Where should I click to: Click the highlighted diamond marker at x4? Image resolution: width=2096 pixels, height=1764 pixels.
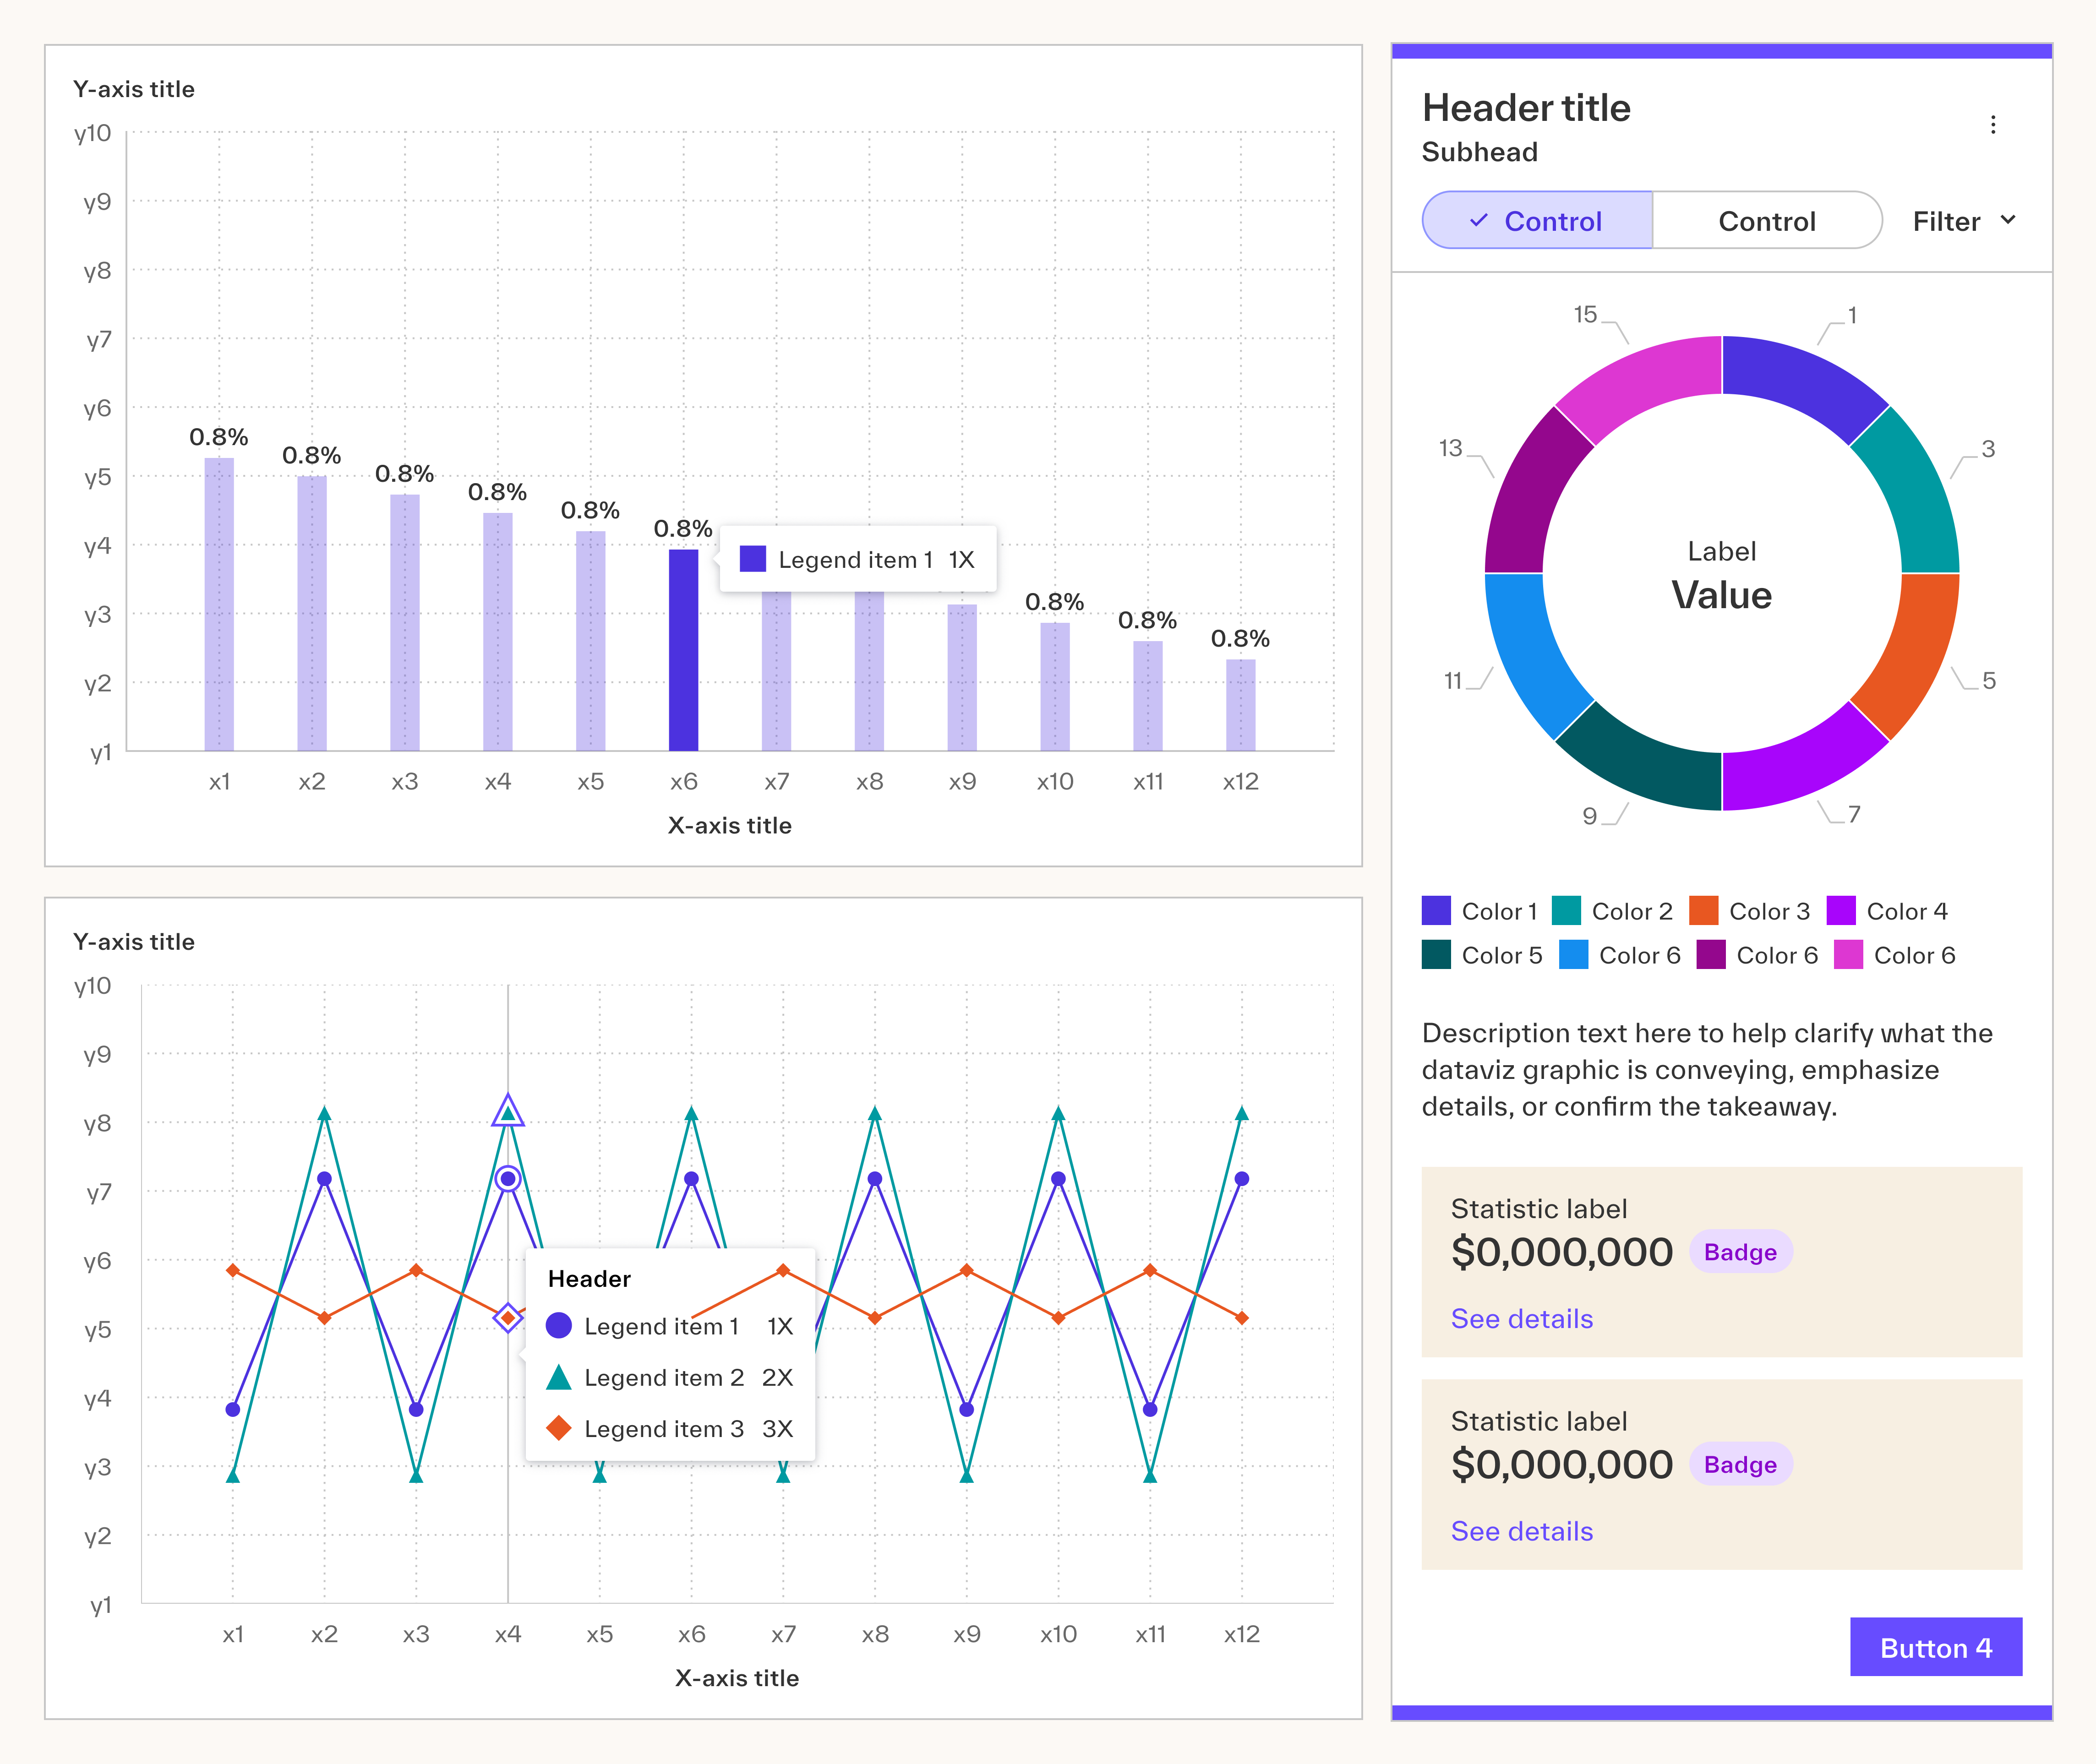coord(508,1318)
